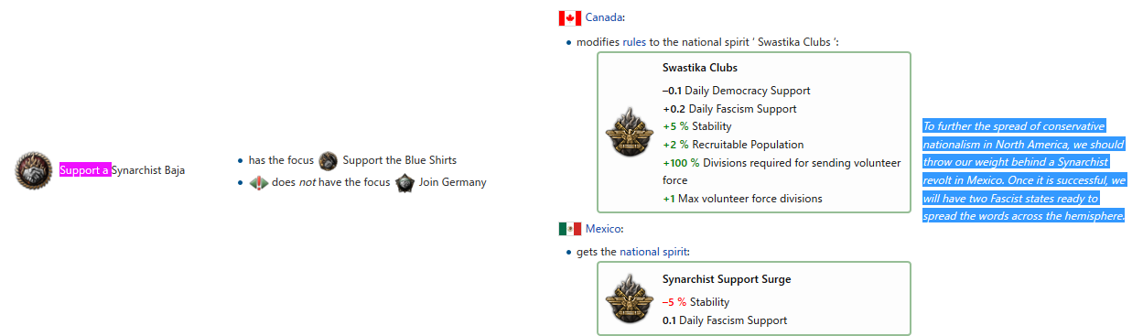This screenshot has height=336, width=1143.
Task: Click the '-5 % Stability' modifier line
Action: tap(696, 302)
